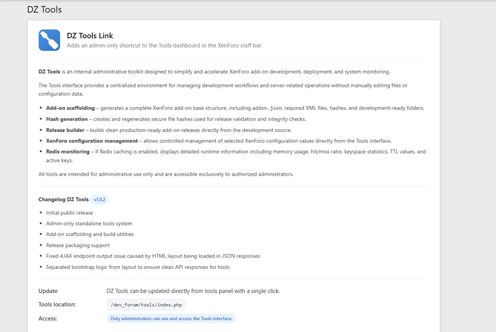The width and height of the screenshot is (496, 332).
Task: Select the Add-on scaffolding bold term
Action: click(x=70, y=108)
